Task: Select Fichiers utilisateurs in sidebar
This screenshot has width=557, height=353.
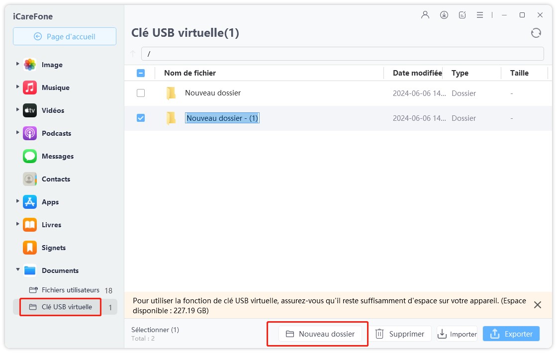Action: point(70,290)
